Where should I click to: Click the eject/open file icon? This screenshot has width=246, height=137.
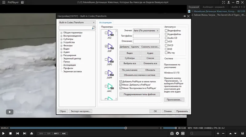tap(32, 133)
